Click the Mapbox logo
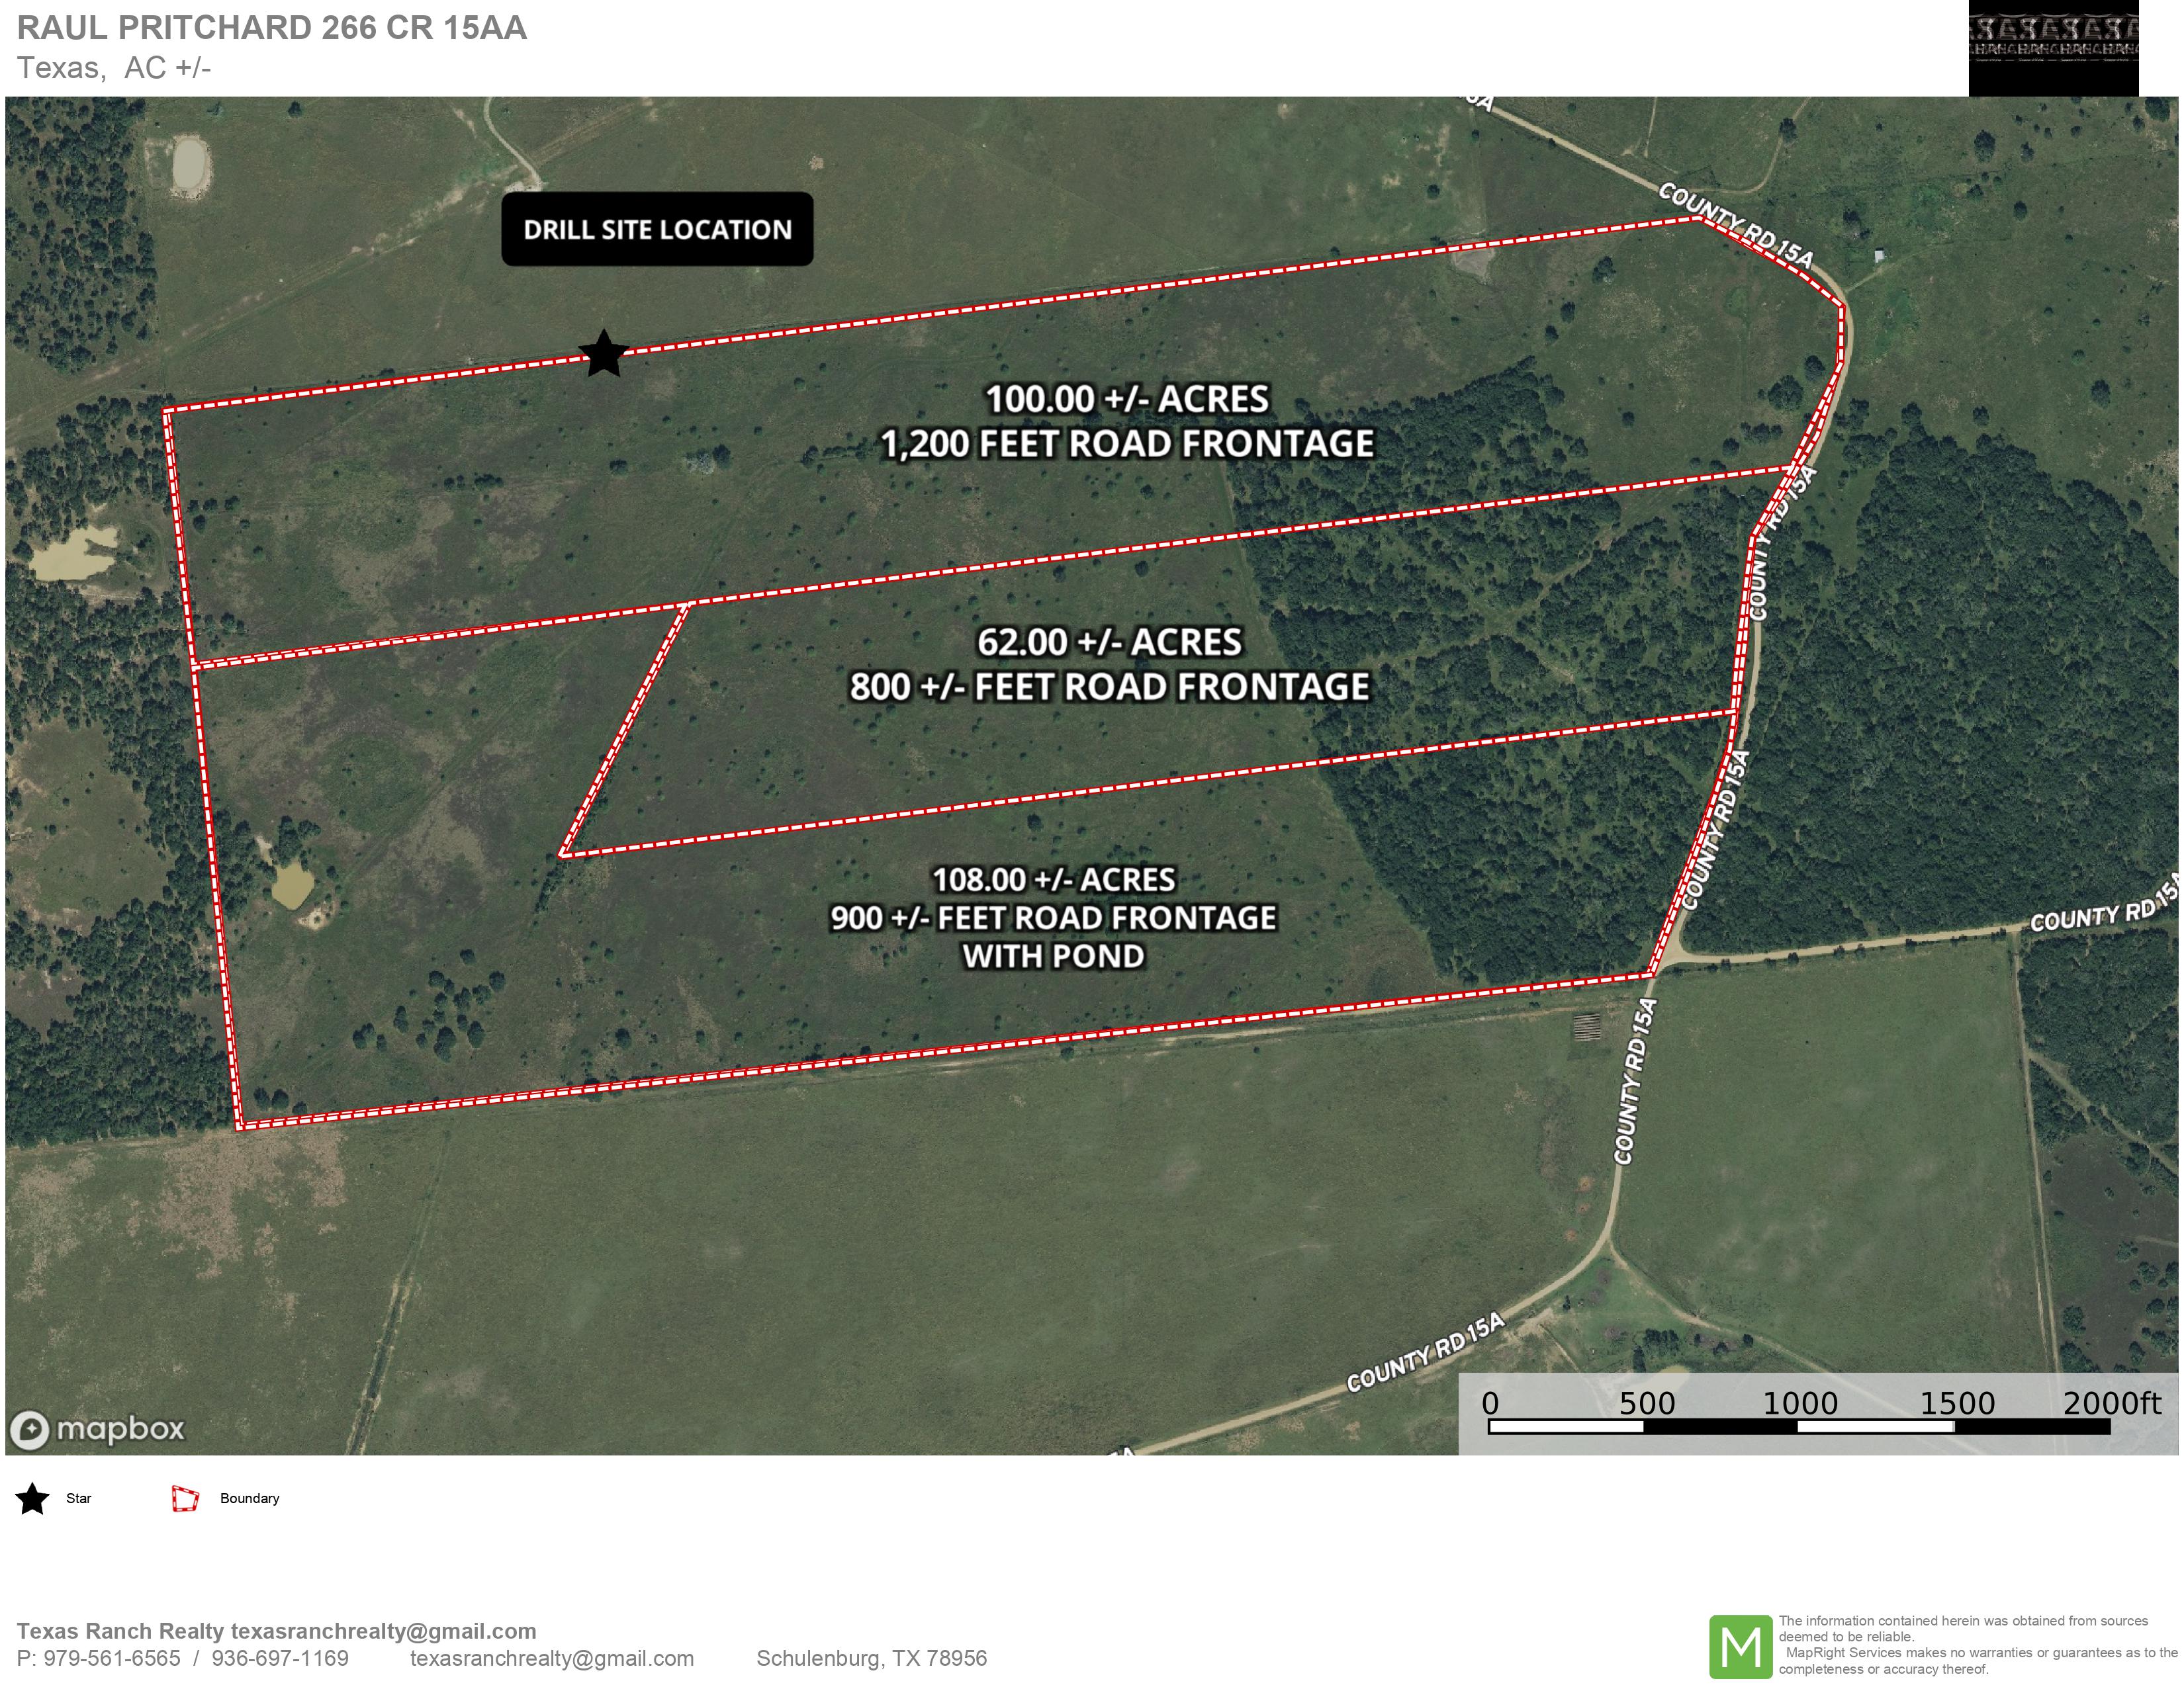The width and height of the screenshot is (2184, 1687). 98,1429
